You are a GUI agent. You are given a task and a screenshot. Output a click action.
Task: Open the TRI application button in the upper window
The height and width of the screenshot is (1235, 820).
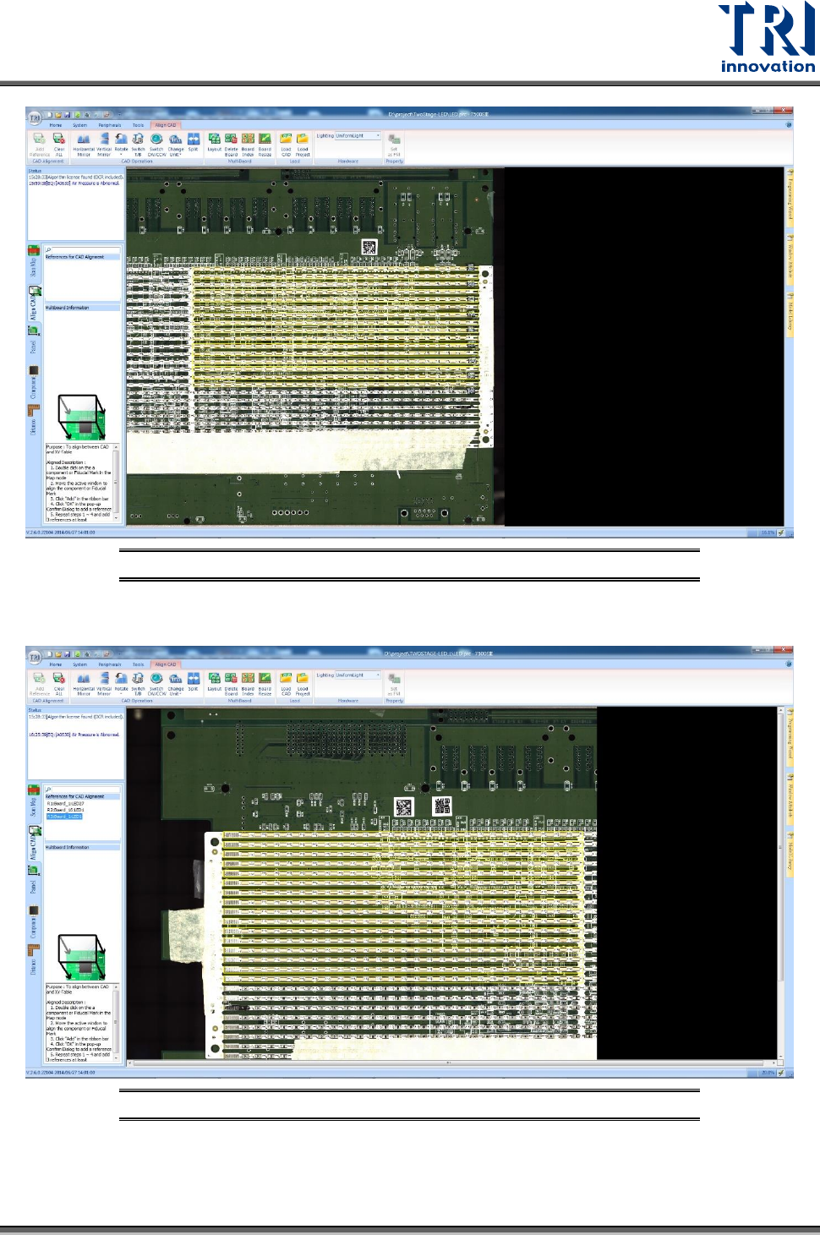(x=35, y=118)
